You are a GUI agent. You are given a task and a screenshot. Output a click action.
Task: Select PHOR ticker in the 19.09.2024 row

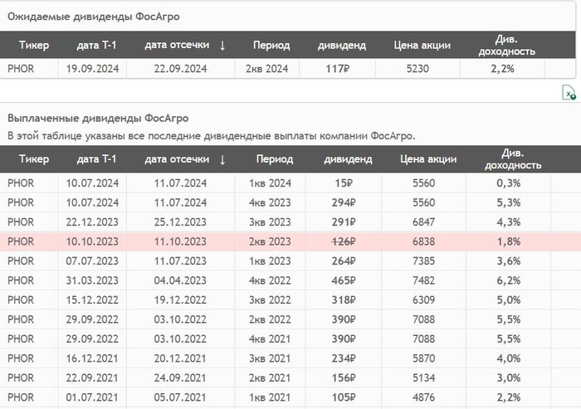(21, 69)
